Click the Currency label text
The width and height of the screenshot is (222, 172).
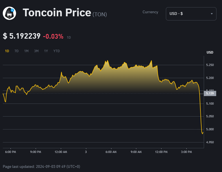click(150, 12)
